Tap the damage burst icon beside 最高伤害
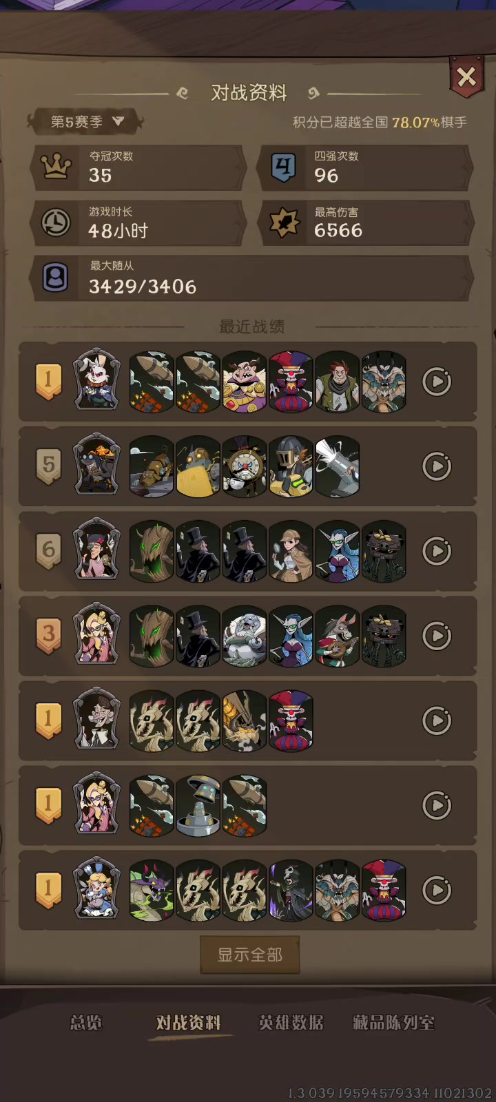Image resolution: width=496 pixels, height=1102 pixels. pyautogui.click(x=284, y=222)
